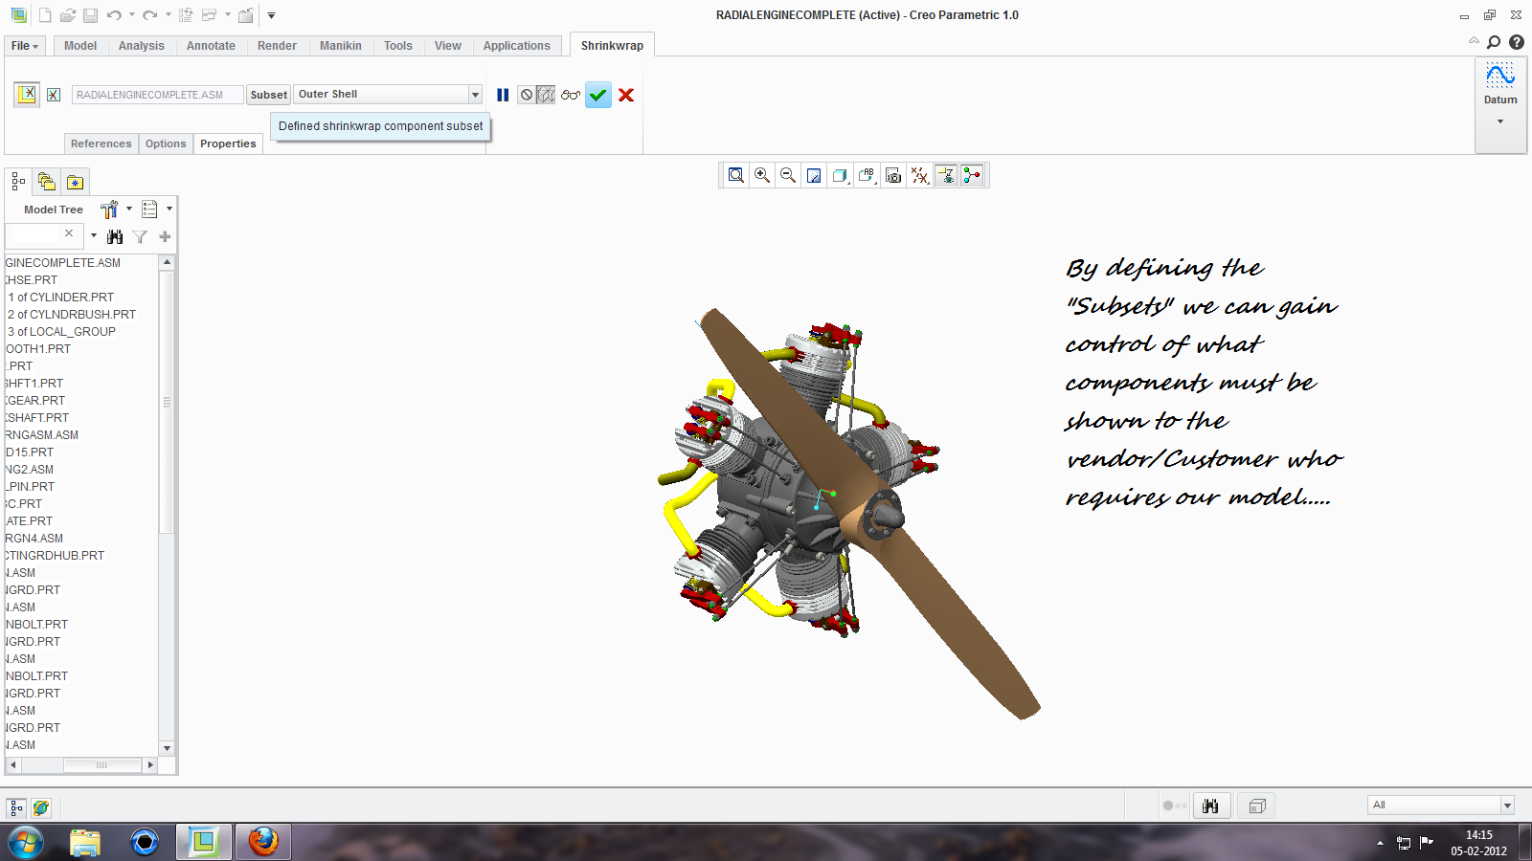
Task: Select the small shrinkwrap type icon
Action: (x=54, y=95)
